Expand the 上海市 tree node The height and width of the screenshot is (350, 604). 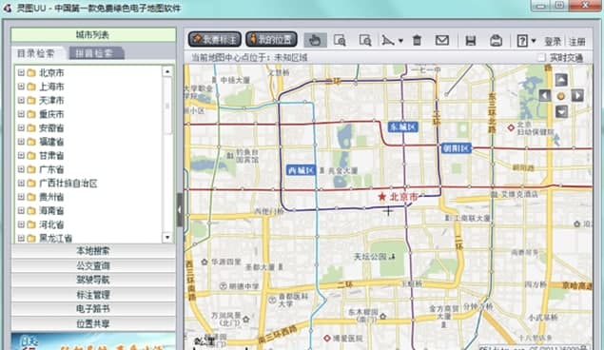point(21,87)
